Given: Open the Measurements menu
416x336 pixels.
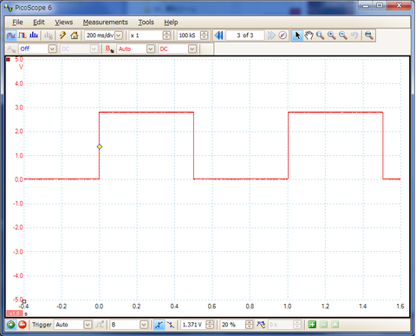Looking at the screenshot, I should coord(106,23).
